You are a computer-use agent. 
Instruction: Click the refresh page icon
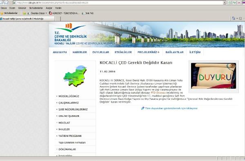click(234, 3)
